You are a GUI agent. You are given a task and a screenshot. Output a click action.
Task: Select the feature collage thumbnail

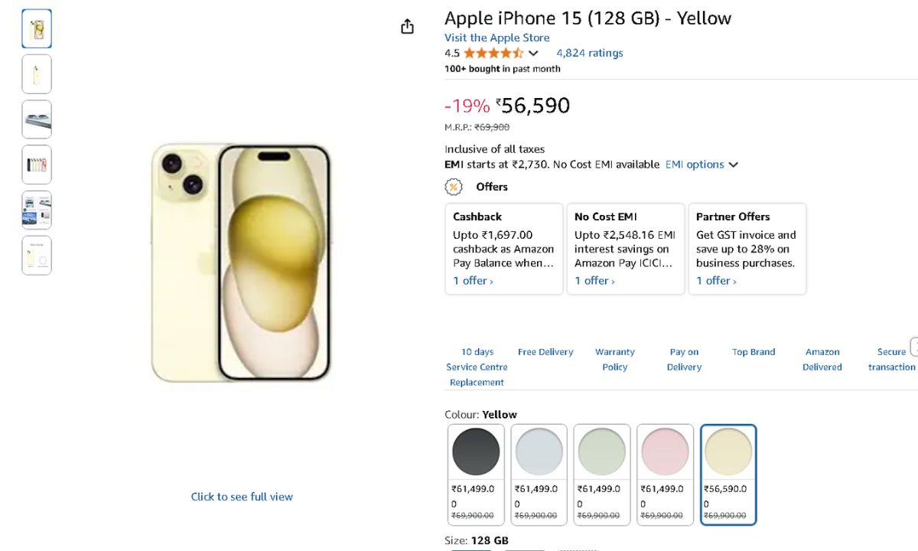37,210
